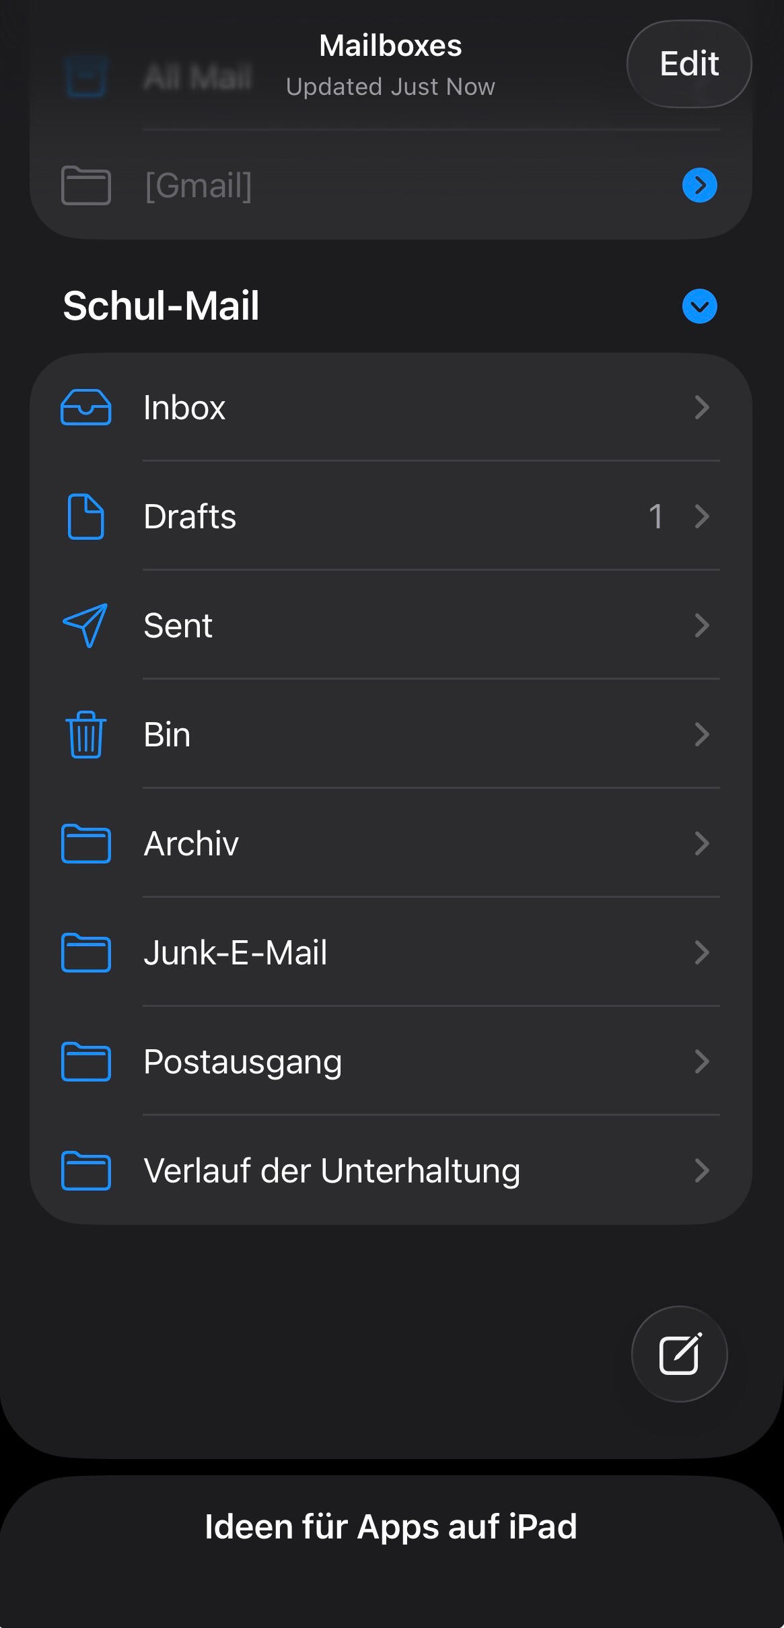784x1628 pixels.
Task: Expand the [Gmail] folder with blue chevron
Action: point(699,185)
